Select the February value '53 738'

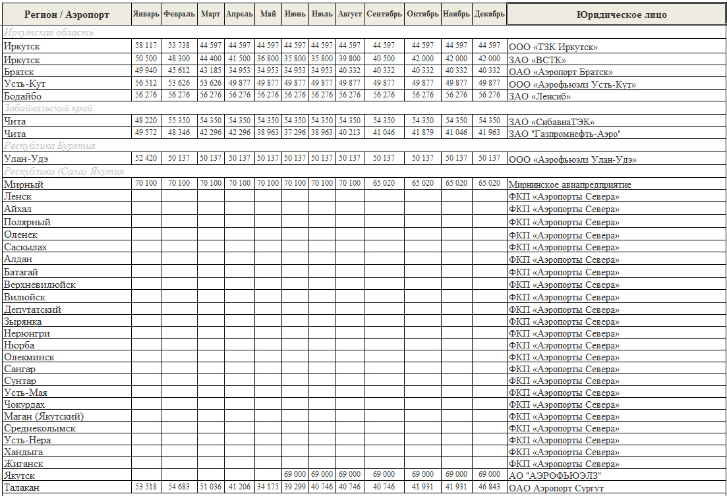pos(179,45)
